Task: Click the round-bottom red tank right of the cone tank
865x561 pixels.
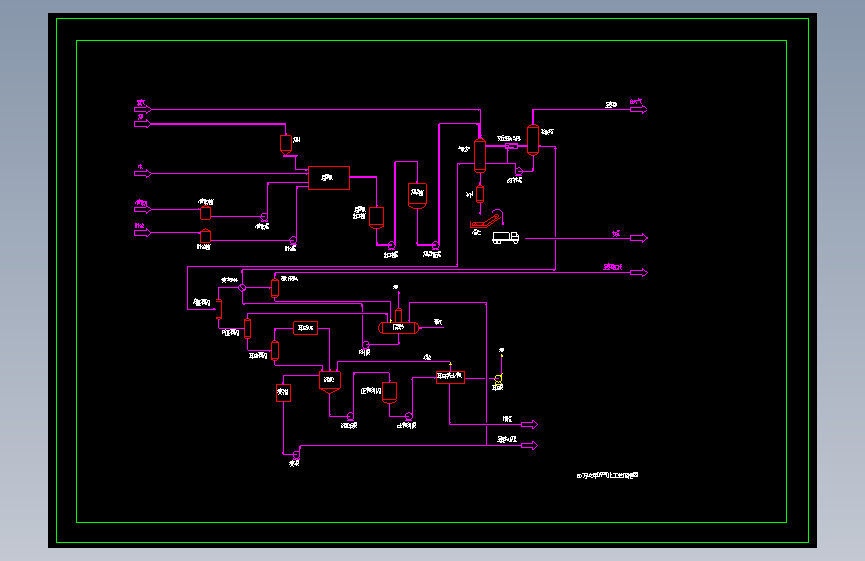Action: (389, 393)
